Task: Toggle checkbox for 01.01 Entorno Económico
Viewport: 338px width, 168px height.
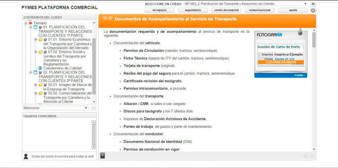Action: 45,40
